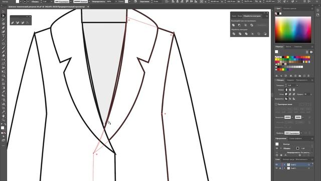Image resolution: width=321 pixels, height=181 pixels.
Task: Toggle stroke visibility eye in Appearance panel
Action: pyautogui.click(x=277, y=148)
